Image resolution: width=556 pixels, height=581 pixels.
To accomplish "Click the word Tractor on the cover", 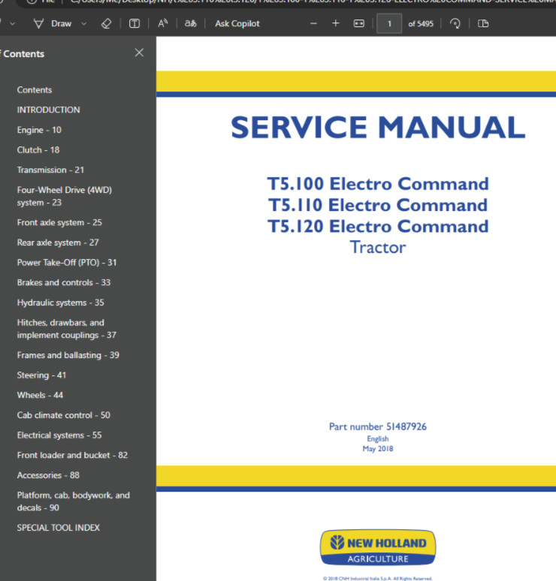I will [378, 248].
